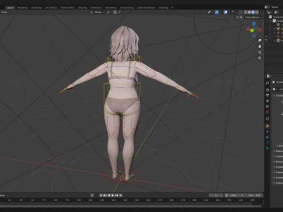Viewport: 283px width, 212px height.
Task: Switch perspective/orthographic with grid icon
Action: click(x=259, y=58)
